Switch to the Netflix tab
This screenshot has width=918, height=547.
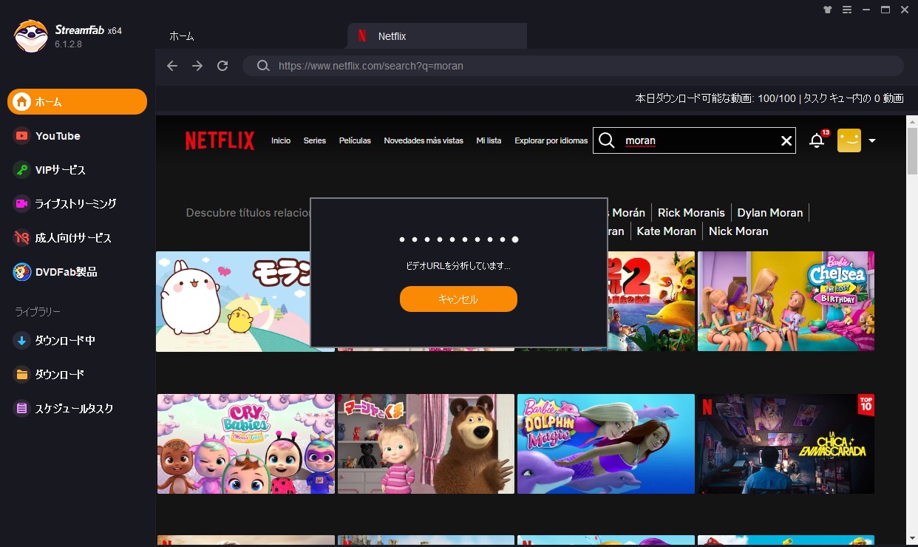coord(437,36)
